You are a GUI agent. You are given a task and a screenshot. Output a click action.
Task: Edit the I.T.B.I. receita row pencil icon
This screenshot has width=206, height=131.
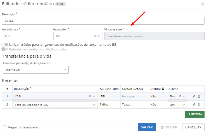(x=194, y=97)
